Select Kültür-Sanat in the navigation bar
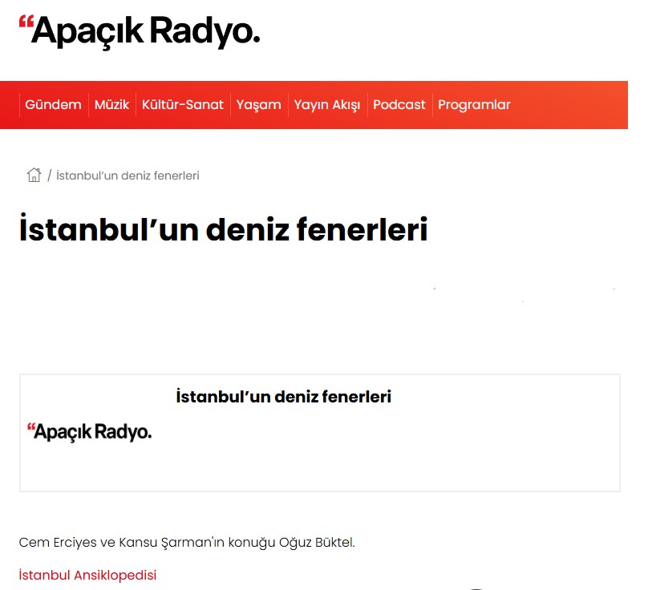652x590 pixels. [183, 105]
